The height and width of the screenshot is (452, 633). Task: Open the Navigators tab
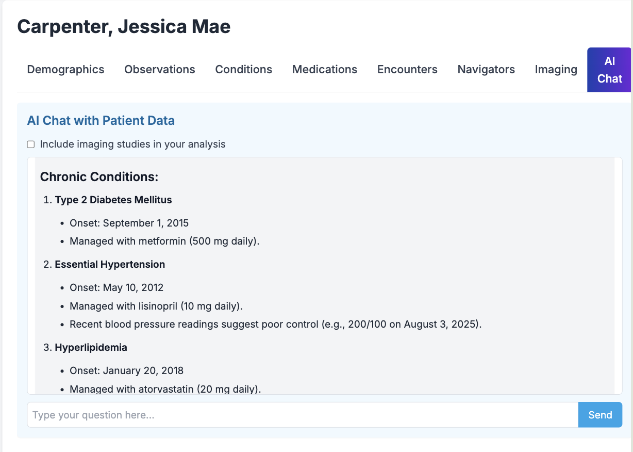point(486,70)
